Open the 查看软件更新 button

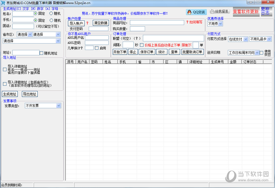(x=246, y=12)
